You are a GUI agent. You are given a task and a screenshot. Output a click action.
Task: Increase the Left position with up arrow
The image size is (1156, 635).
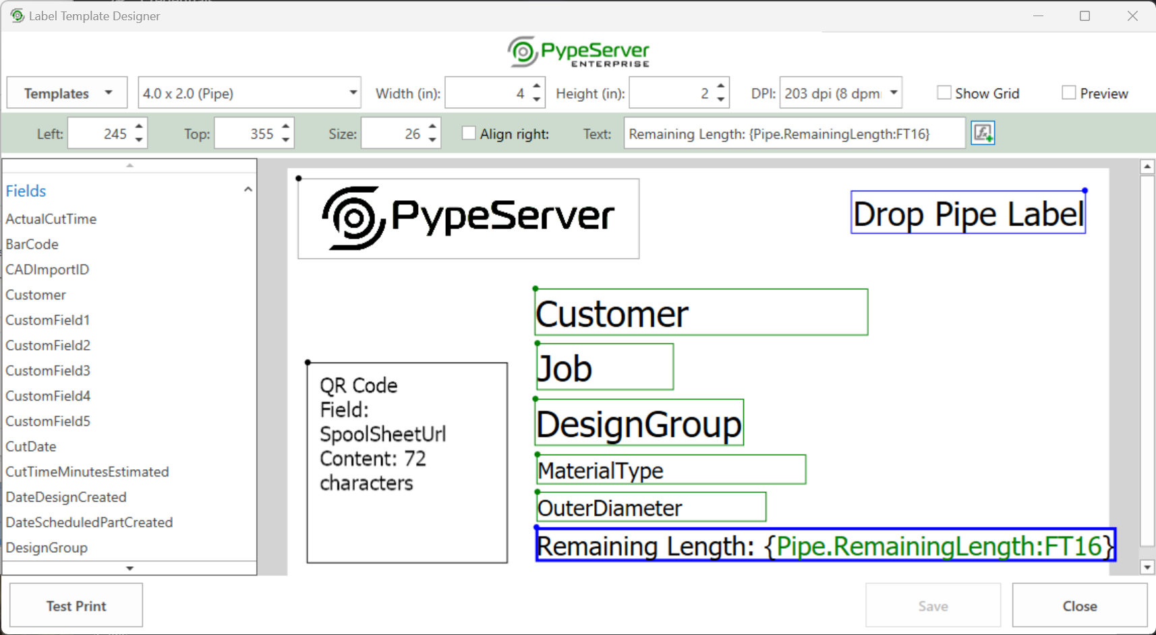(139, 127)
